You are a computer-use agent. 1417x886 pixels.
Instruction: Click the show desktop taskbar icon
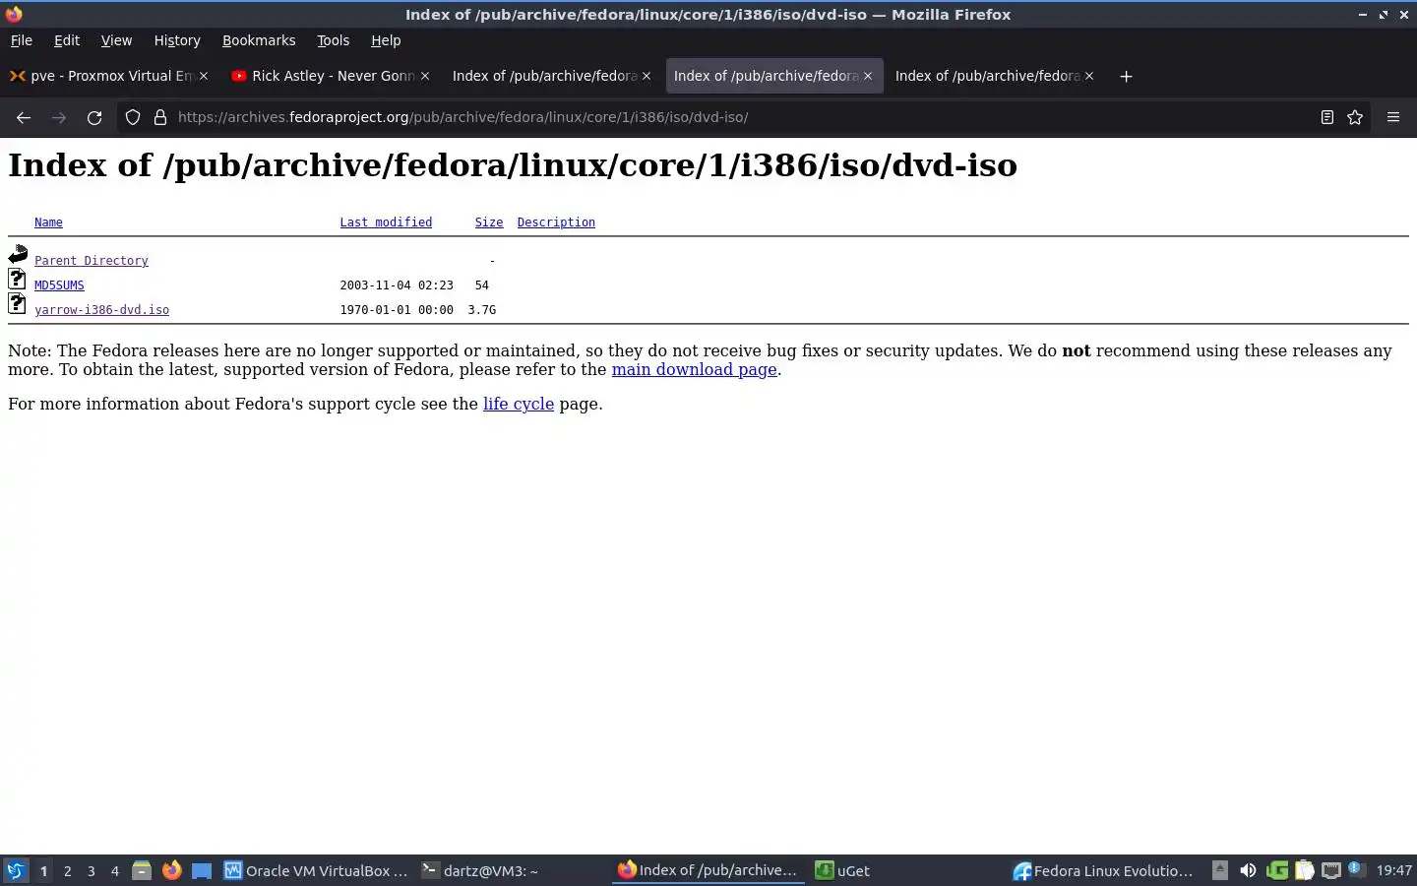202,870
